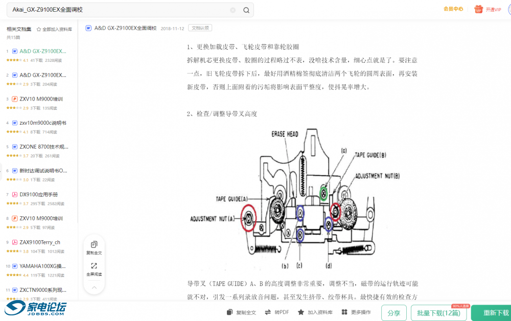Image resolution: width=511 pixels, height=321 pixels.
Task: Convert document with 转PDF
Action: click(276, 312)
